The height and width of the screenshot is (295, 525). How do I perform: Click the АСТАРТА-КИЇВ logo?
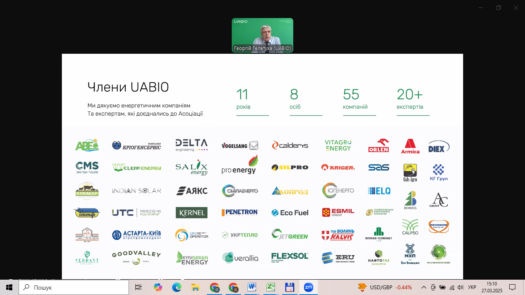tap(136, 235)
